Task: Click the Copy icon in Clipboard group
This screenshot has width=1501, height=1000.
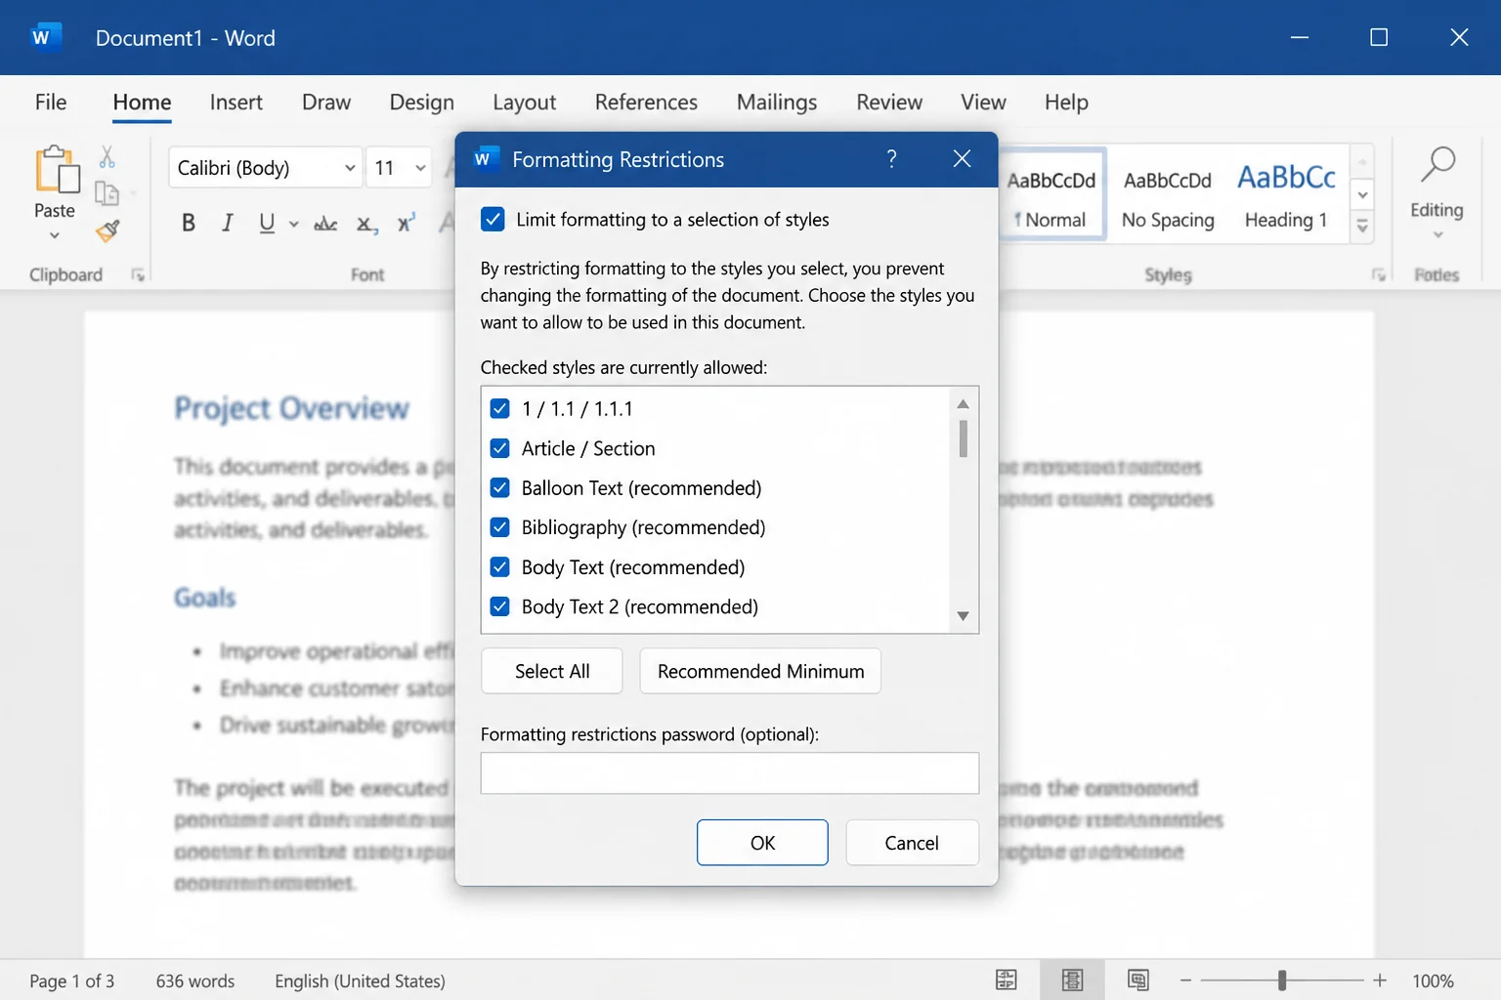Action: 107,193
